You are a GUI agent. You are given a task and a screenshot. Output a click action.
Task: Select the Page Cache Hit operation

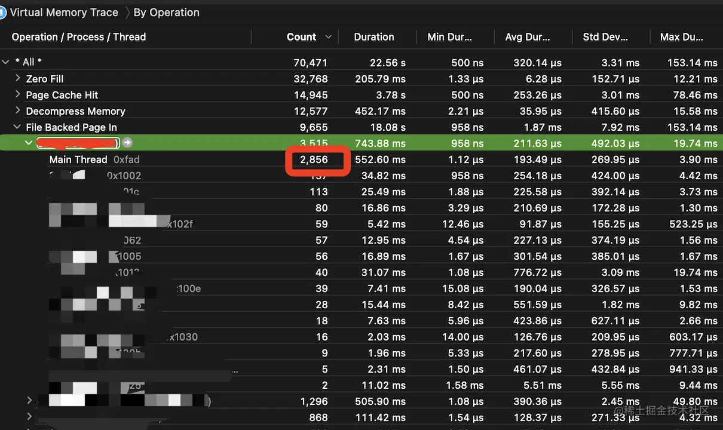[x=62, y=95]
